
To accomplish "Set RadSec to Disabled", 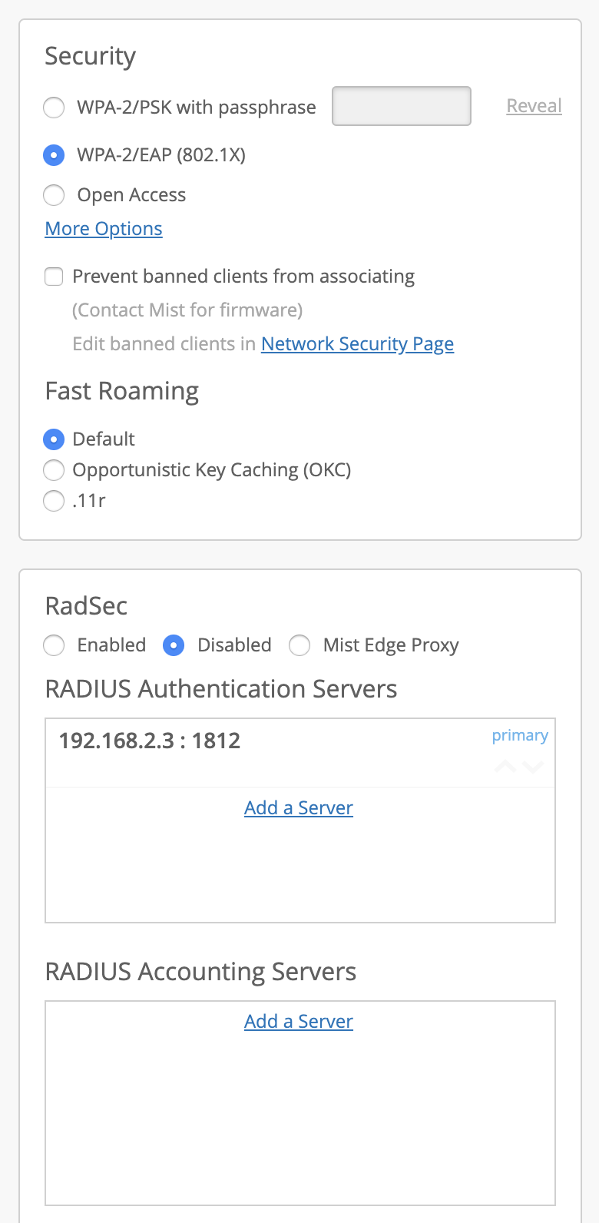I will pos(174,645).
